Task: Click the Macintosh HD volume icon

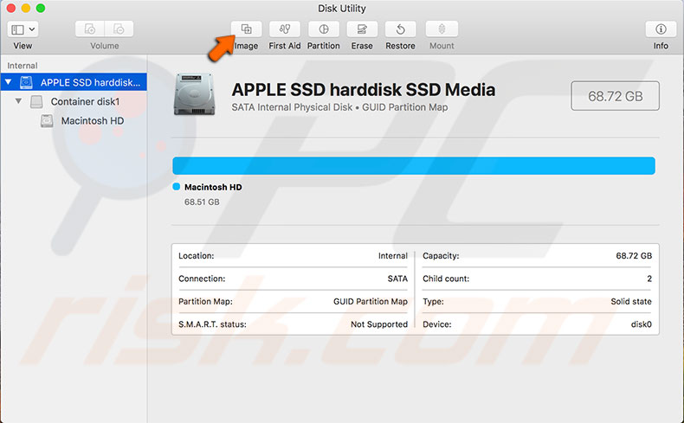Action: pyautogui.click(x=47, y=120)
